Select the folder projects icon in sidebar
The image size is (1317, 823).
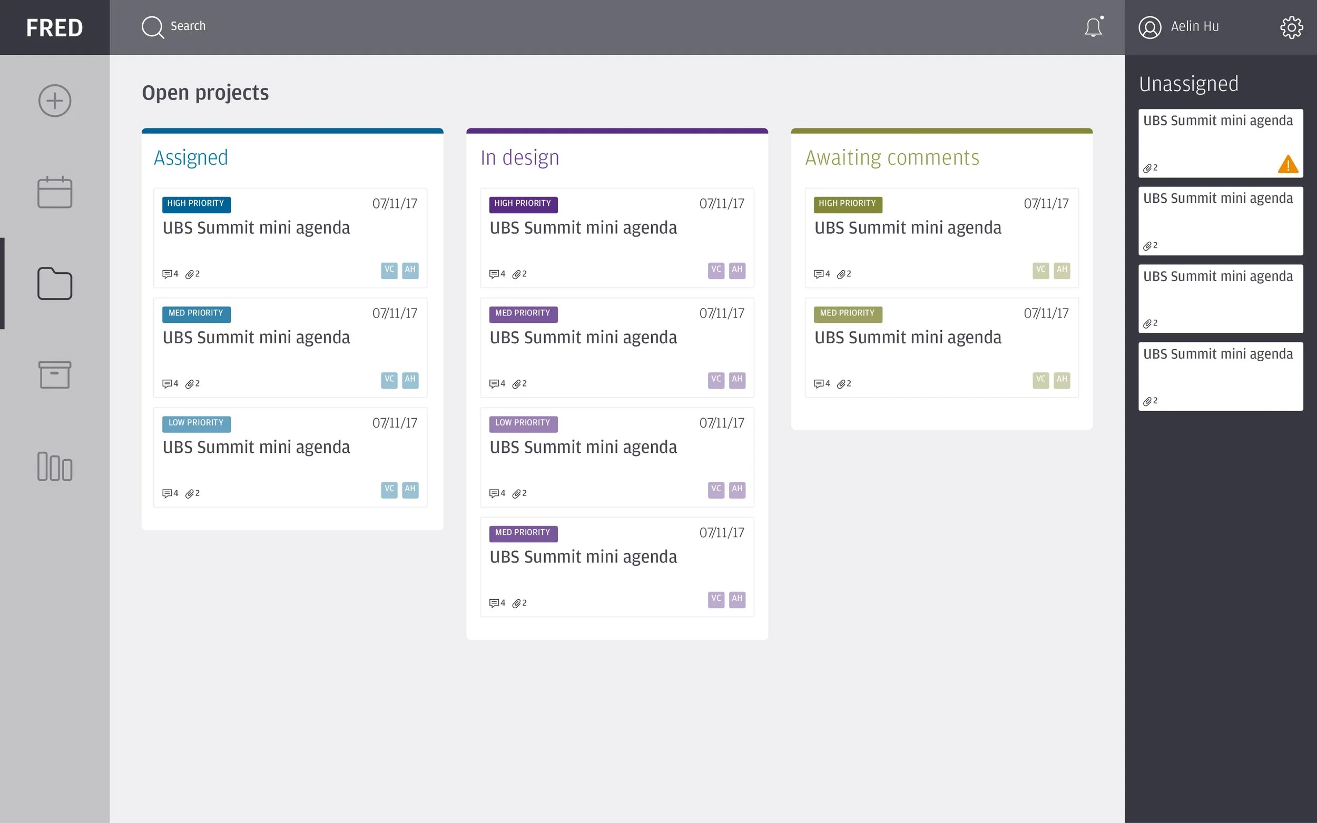pyautogui.click(x=54, y=284)
